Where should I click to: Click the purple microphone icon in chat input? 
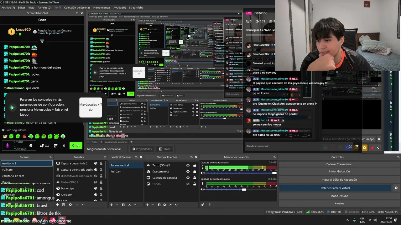coord(8,146)
